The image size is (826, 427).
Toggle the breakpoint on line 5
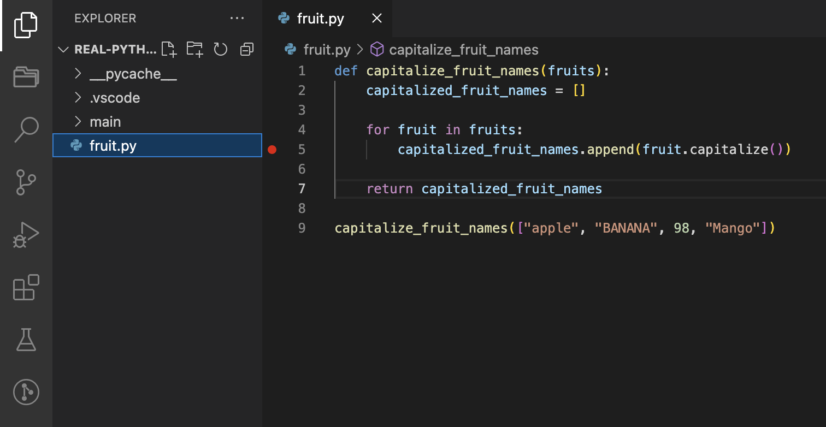272,149
